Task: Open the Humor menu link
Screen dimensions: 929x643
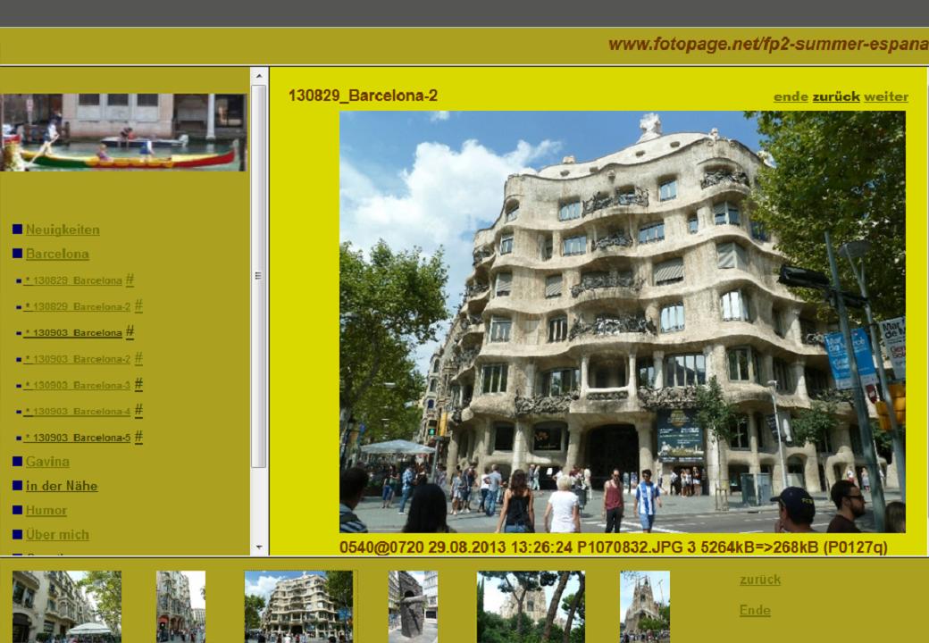Action: [x=46, y=510]
